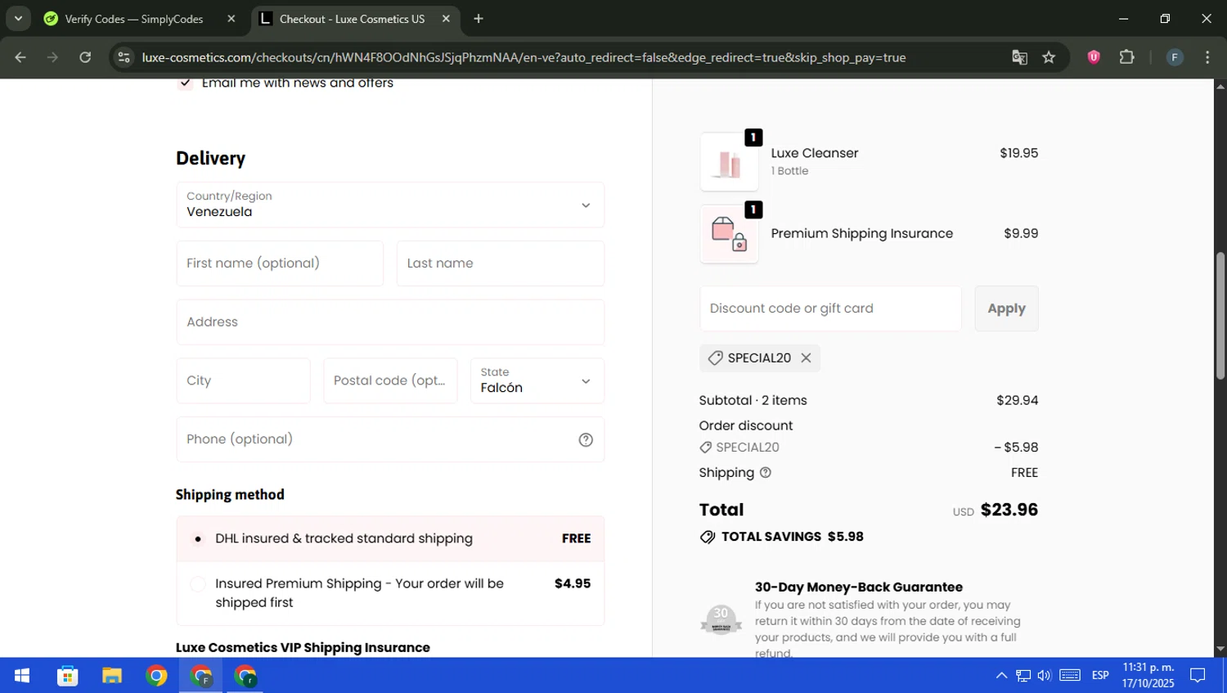Click the page vertical scrollbar thumb
The image size is (1227, 693).
tap(1220, 315)
